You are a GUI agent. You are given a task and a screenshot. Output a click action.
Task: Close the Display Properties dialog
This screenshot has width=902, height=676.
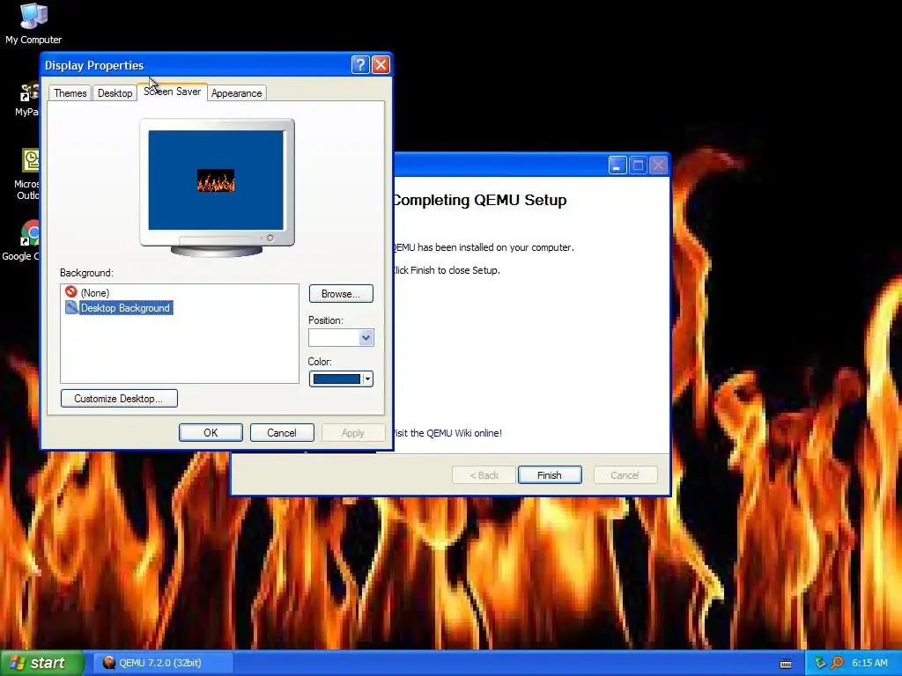381,65
